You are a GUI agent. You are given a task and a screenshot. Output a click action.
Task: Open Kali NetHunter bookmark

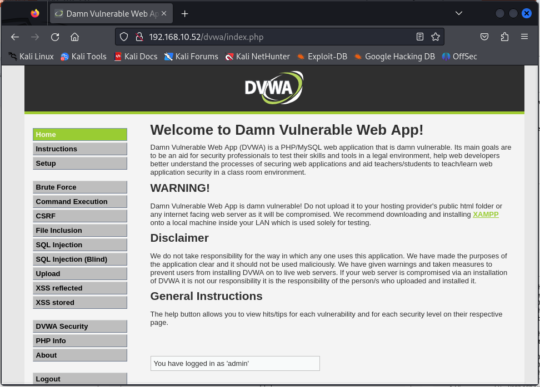(257, 57)
